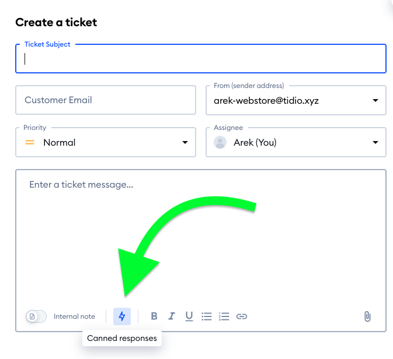Screen dimensions: 393x359
Task: Click arek-webstore@tidio.xyz sender value
Action: [266, 101]
